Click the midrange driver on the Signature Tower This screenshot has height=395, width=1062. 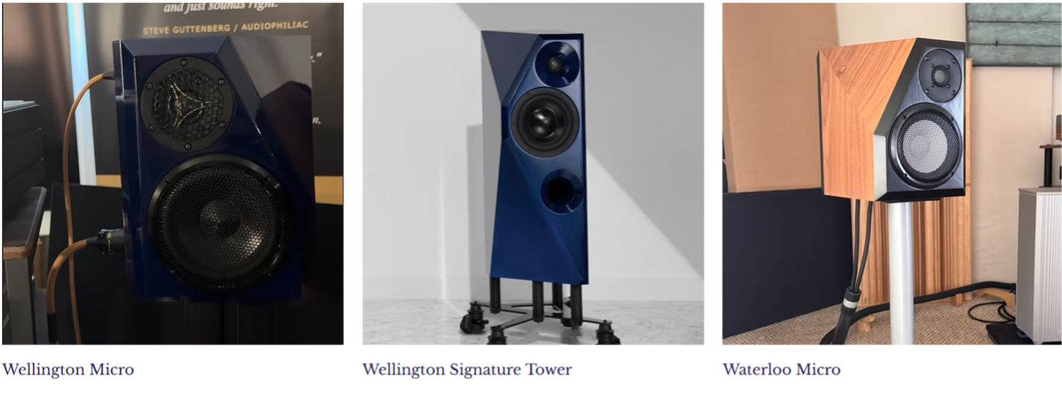(x=545, y=121)
